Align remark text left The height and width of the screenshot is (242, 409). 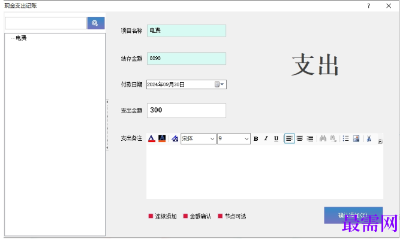coord(289,138)
